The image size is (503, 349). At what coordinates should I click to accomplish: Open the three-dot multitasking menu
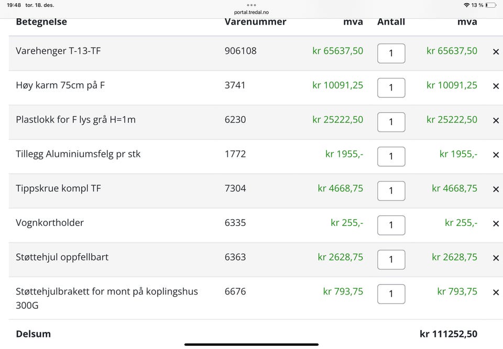click(x=251, y=5)
